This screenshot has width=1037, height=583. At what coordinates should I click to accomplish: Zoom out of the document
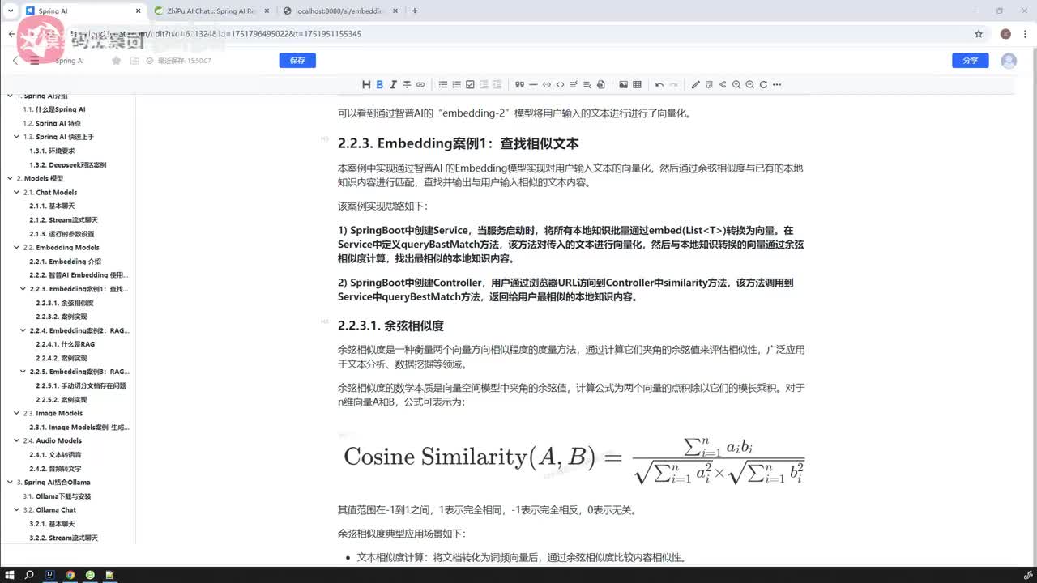[x=750, y=84]
